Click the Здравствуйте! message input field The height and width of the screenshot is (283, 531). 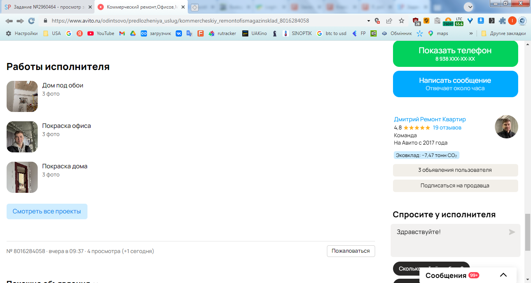[x=456, y=240]
